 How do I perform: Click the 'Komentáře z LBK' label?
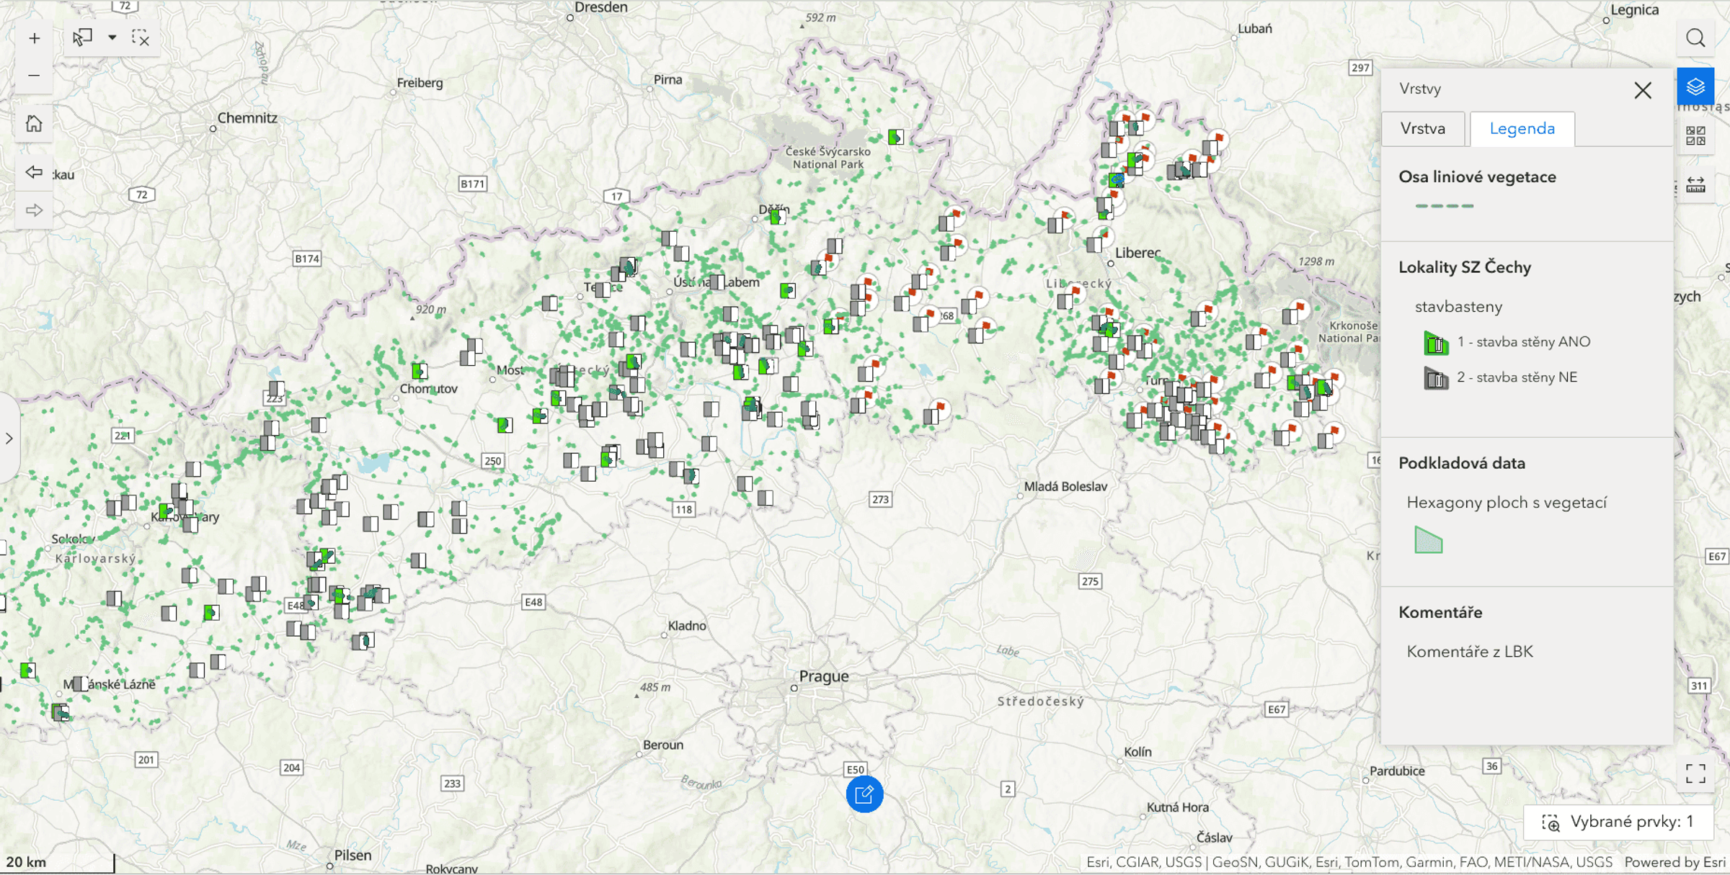click(1469, 652)
